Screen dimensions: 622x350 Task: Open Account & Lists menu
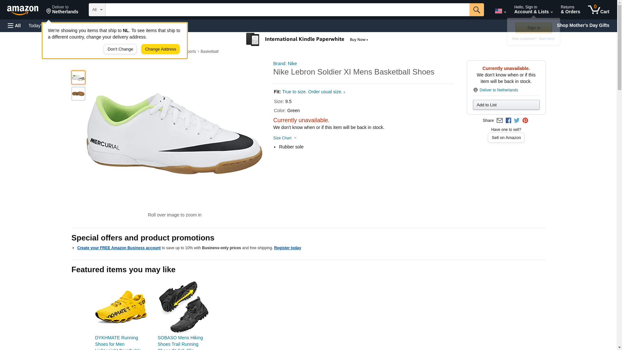click(533, 10)
